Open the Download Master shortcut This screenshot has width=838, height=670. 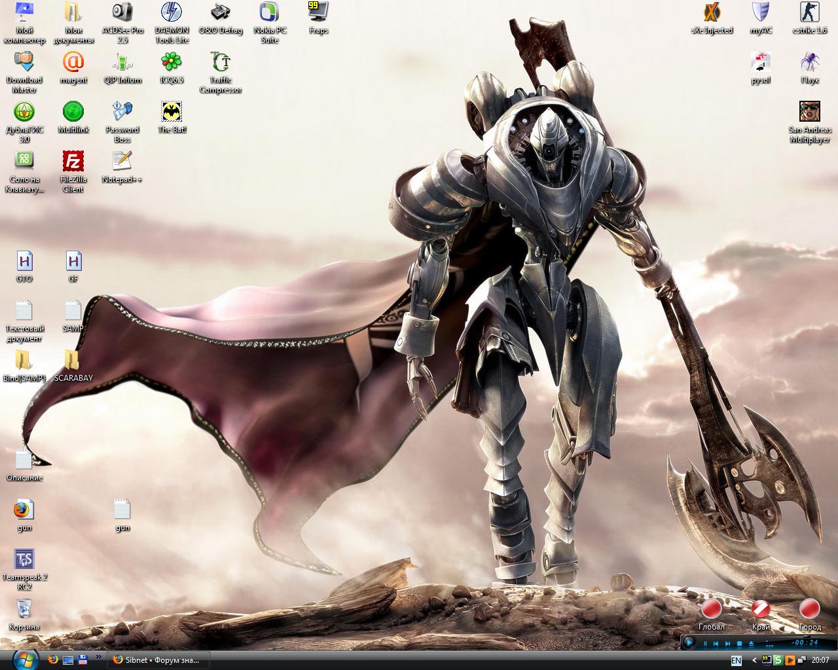coord(24,72)
